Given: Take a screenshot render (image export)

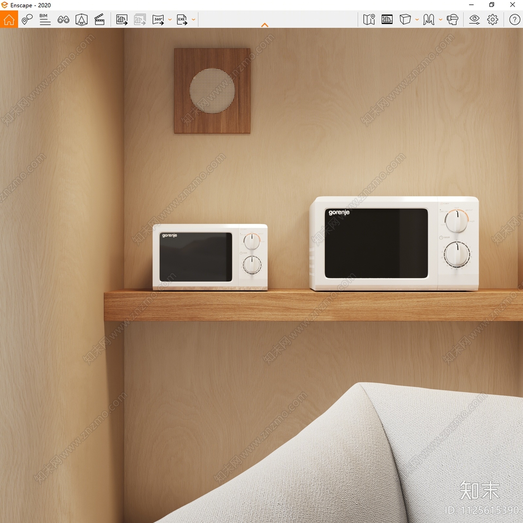Looking at the screenshot, I should click(122, 20).
